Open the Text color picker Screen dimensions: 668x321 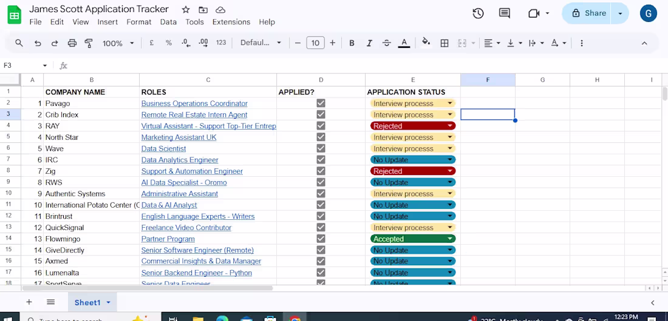tap(404, 43)
